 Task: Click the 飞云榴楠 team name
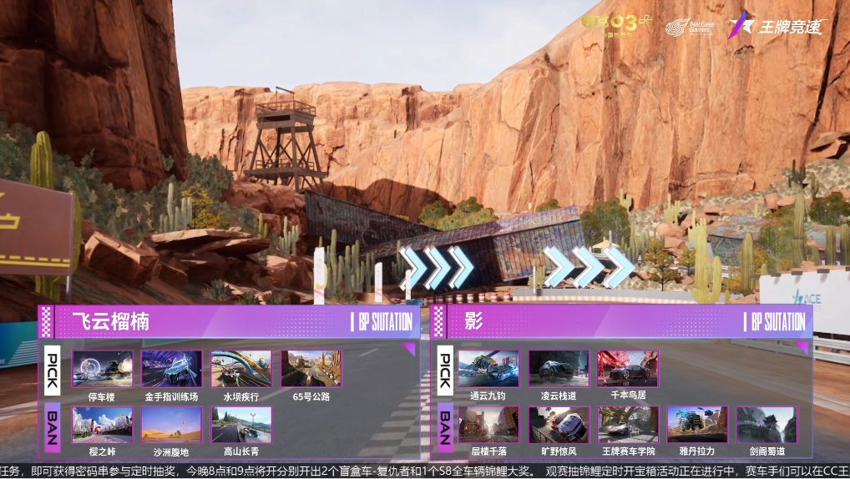(110, 322)
